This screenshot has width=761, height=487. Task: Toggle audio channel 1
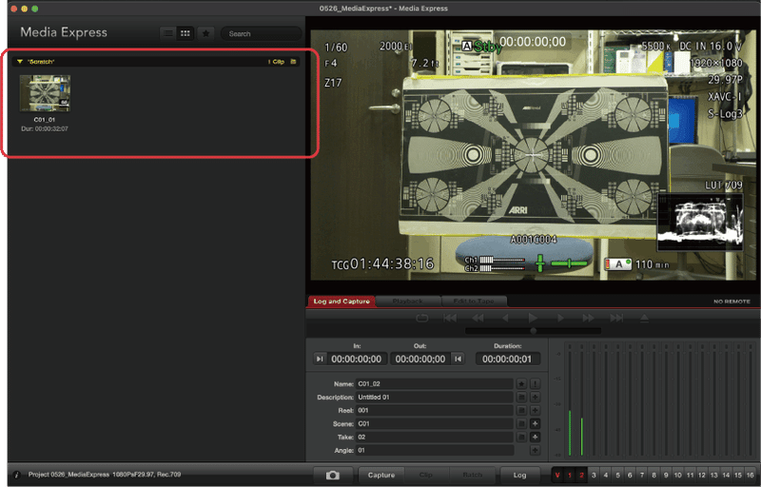[570, 476]
